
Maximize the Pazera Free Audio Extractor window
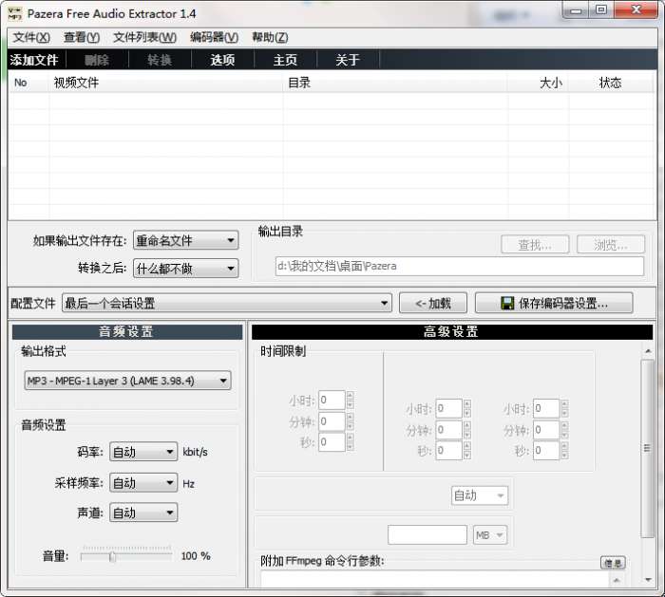pos(601,10)
